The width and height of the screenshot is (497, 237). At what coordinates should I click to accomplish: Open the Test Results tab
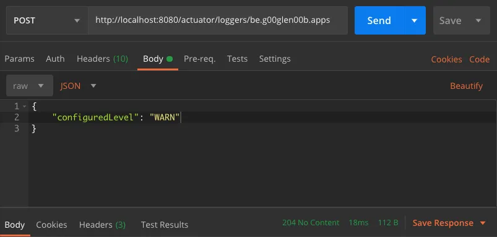pyautogui.click(x=165, y=225)
